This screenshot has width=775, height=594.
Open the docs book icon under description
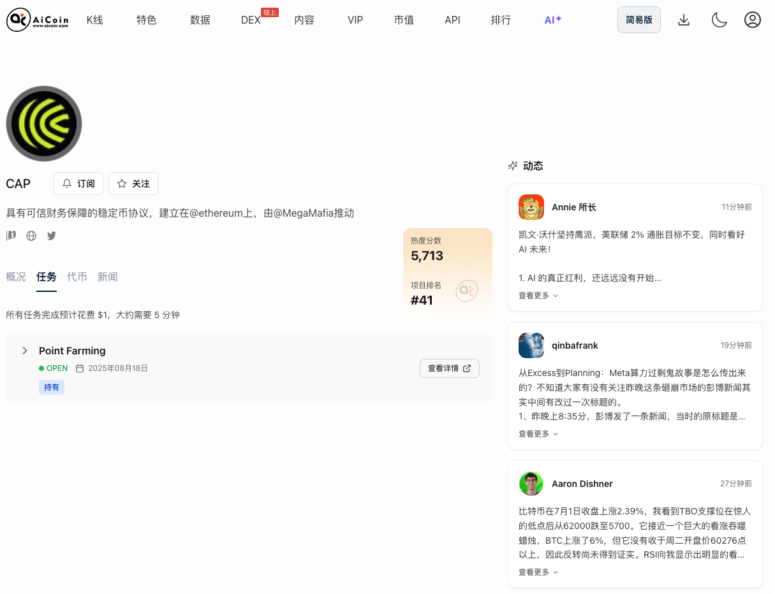pos(11,236)
